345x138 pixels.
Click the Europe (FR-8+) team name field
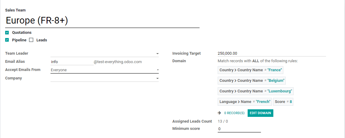102,21
